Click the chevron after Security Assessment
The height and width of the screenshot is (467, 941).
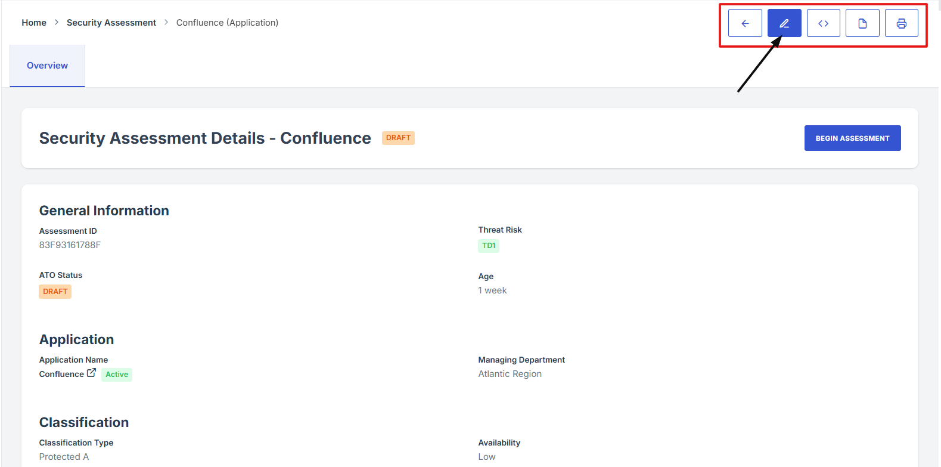pyautogui.click(x=166, y=23)
